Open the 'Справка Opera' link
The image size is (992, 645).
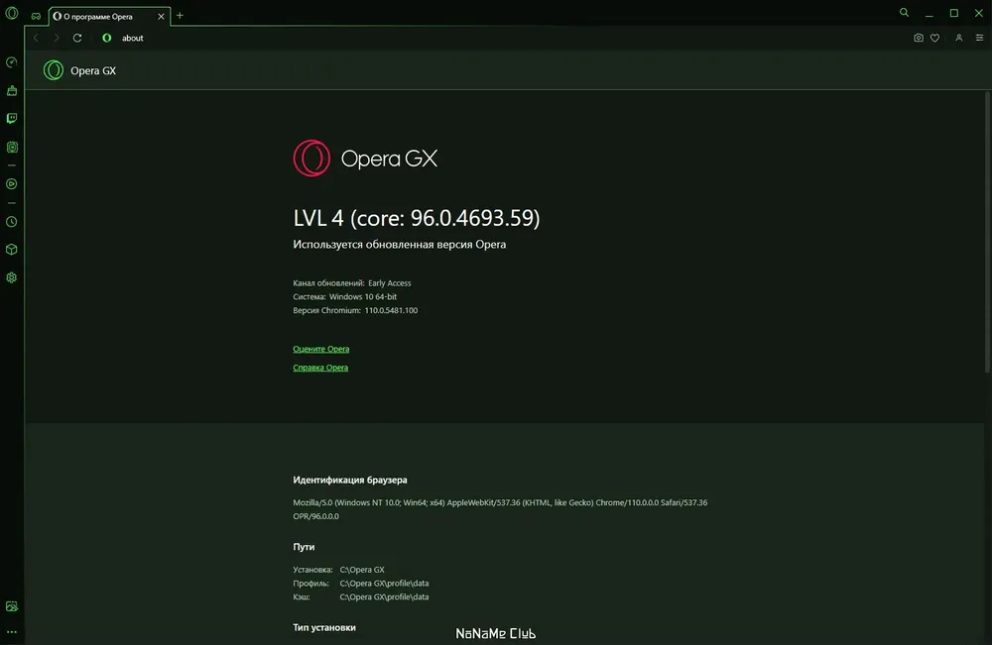click(320, 368)
